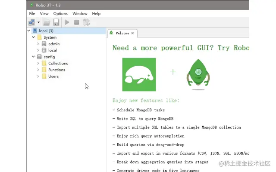Click the Execute play toolbar icon
The width and height of the screenshot is (276, 172).
pyautogui.click(x=67, y=22)
